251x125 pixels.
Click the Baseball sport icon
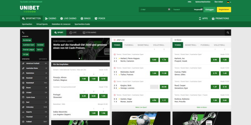click(x=23, y=78)
